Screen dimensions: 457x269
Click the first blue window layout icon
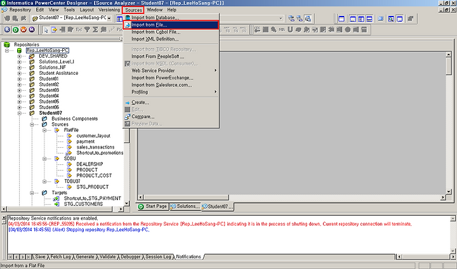[341, 19]
